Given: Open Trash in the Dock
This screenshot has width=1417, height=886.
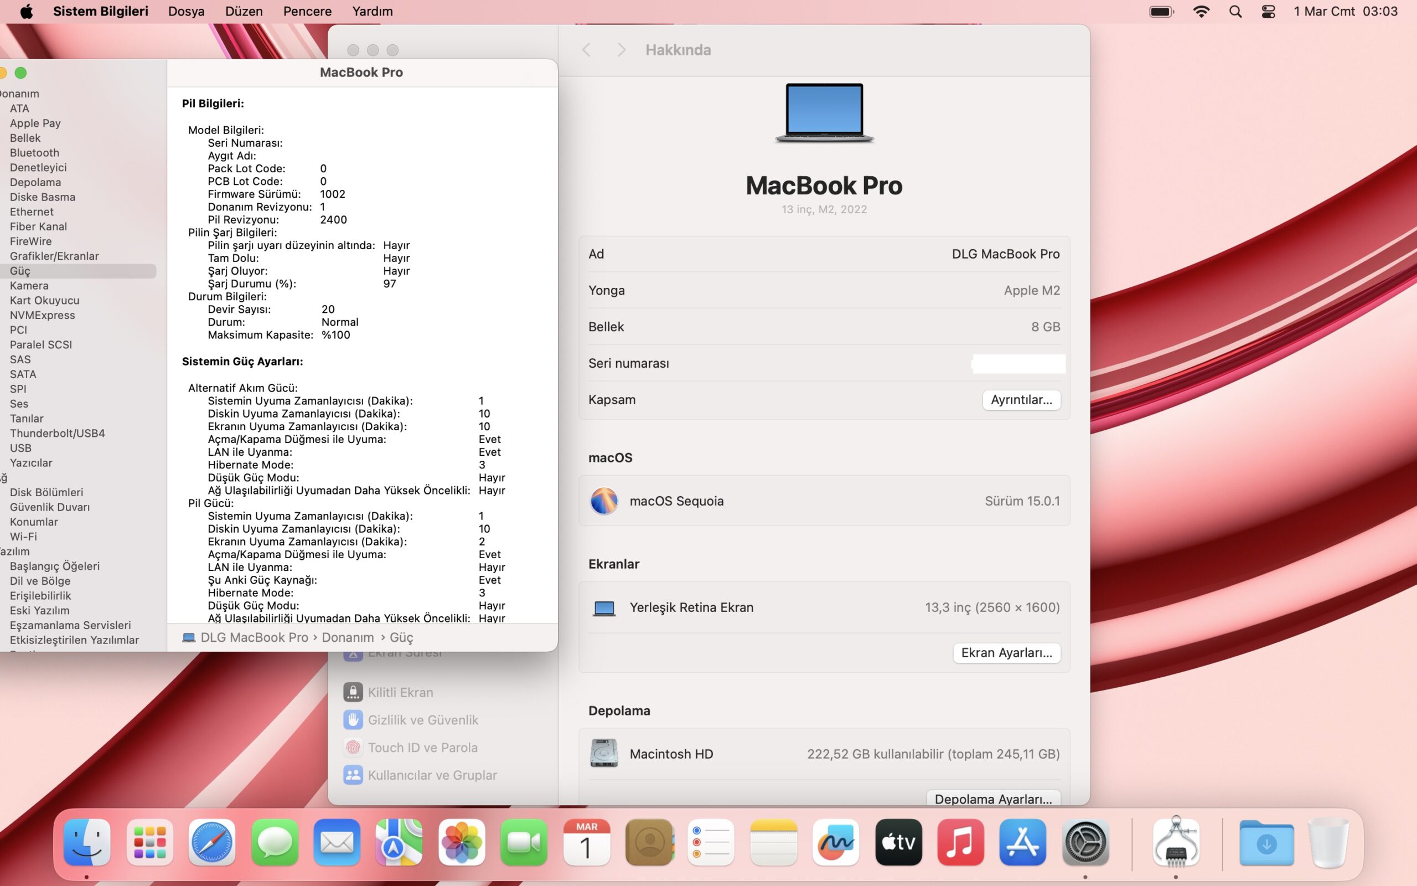Looking at the screenshot, I should click(x=1328, y=843).
